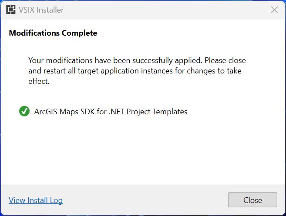
Task: Click the Close button
Action: (253, 200)
